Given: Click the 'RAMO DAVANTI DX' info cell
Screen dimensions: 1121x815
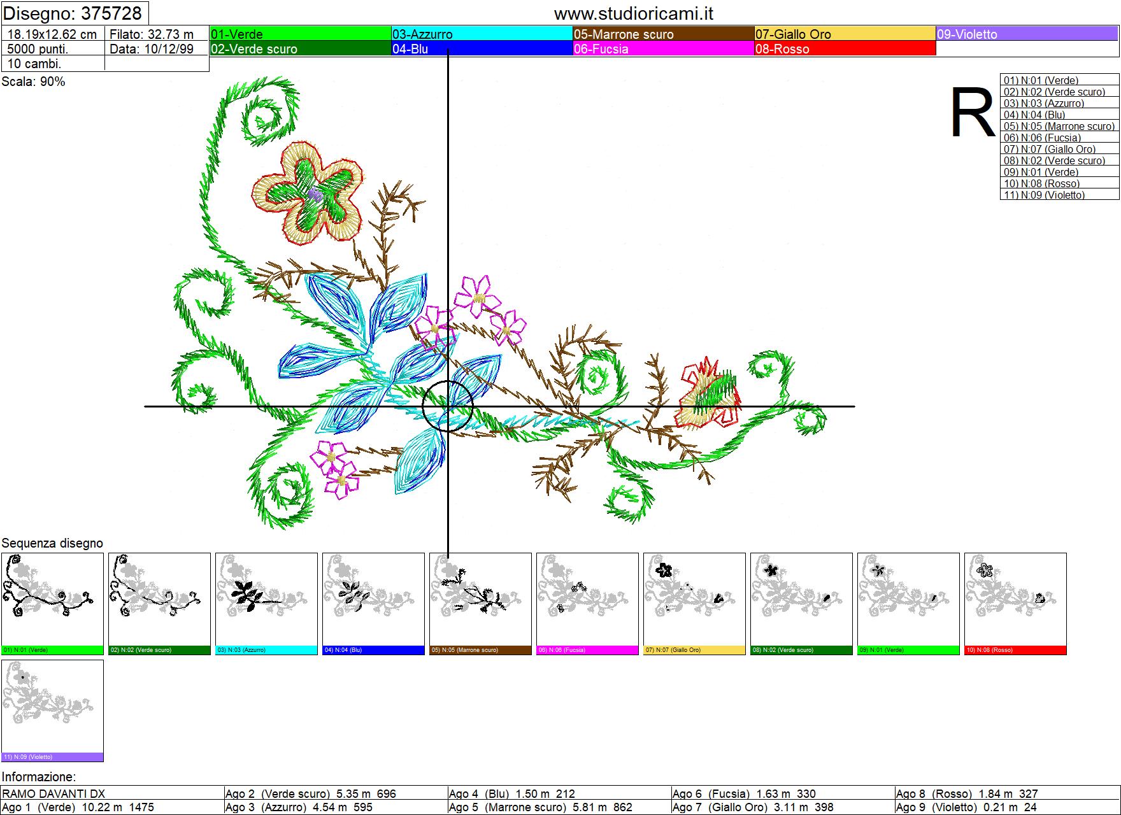Looking at the screenshot, I should click(x=112, y=793).
